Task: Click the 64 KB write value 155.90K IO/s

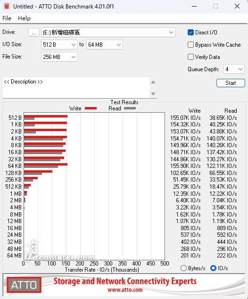Action: [185, 166]
